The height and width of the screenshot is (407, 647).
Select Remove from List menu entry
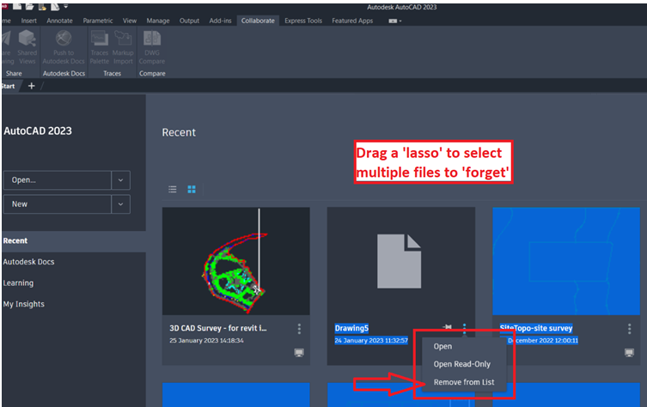pyautogui.click(x=464, y=382)
